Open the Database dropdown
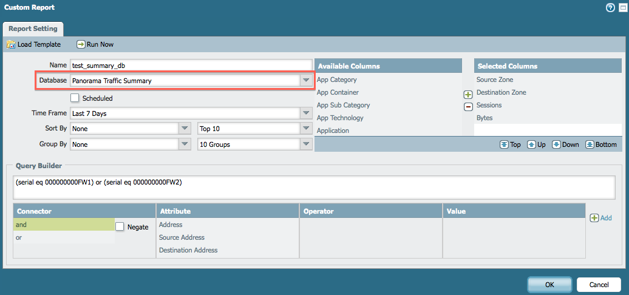 point(305,81)
